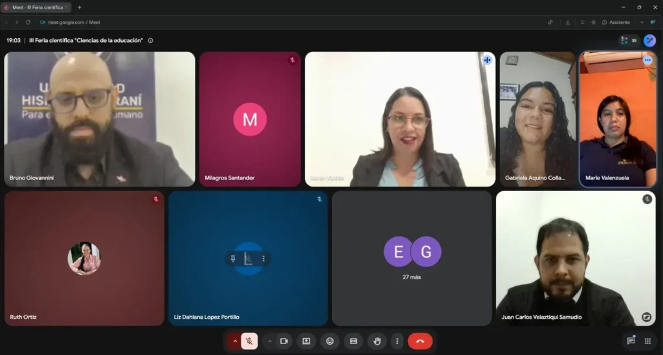663x355 pixels.
Task: Pin Liz Dahiana Lopez Portillo's tile
Action: 233,258
